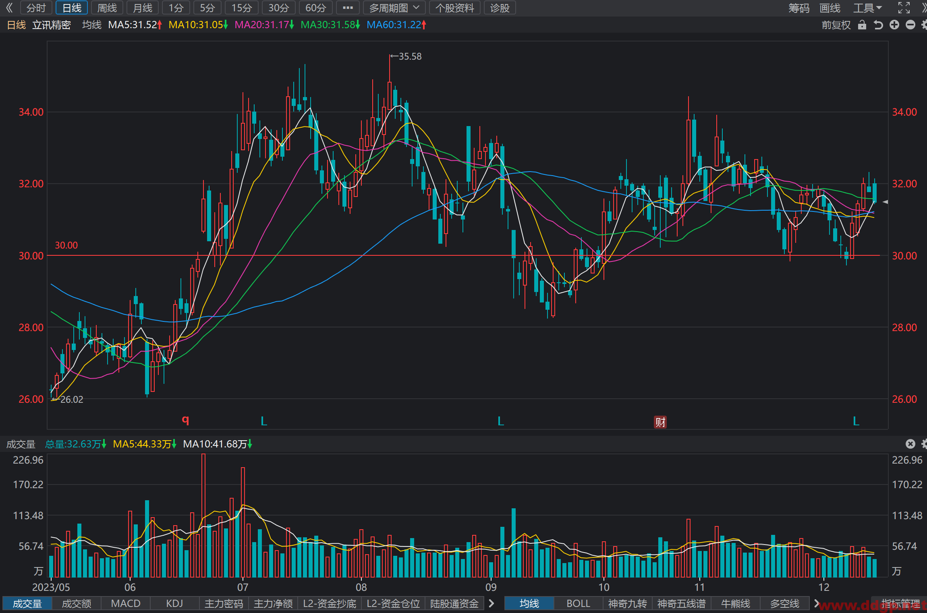Select the MACD indicator tab
This screenshot has height=613, width=927.
(126, 603)
